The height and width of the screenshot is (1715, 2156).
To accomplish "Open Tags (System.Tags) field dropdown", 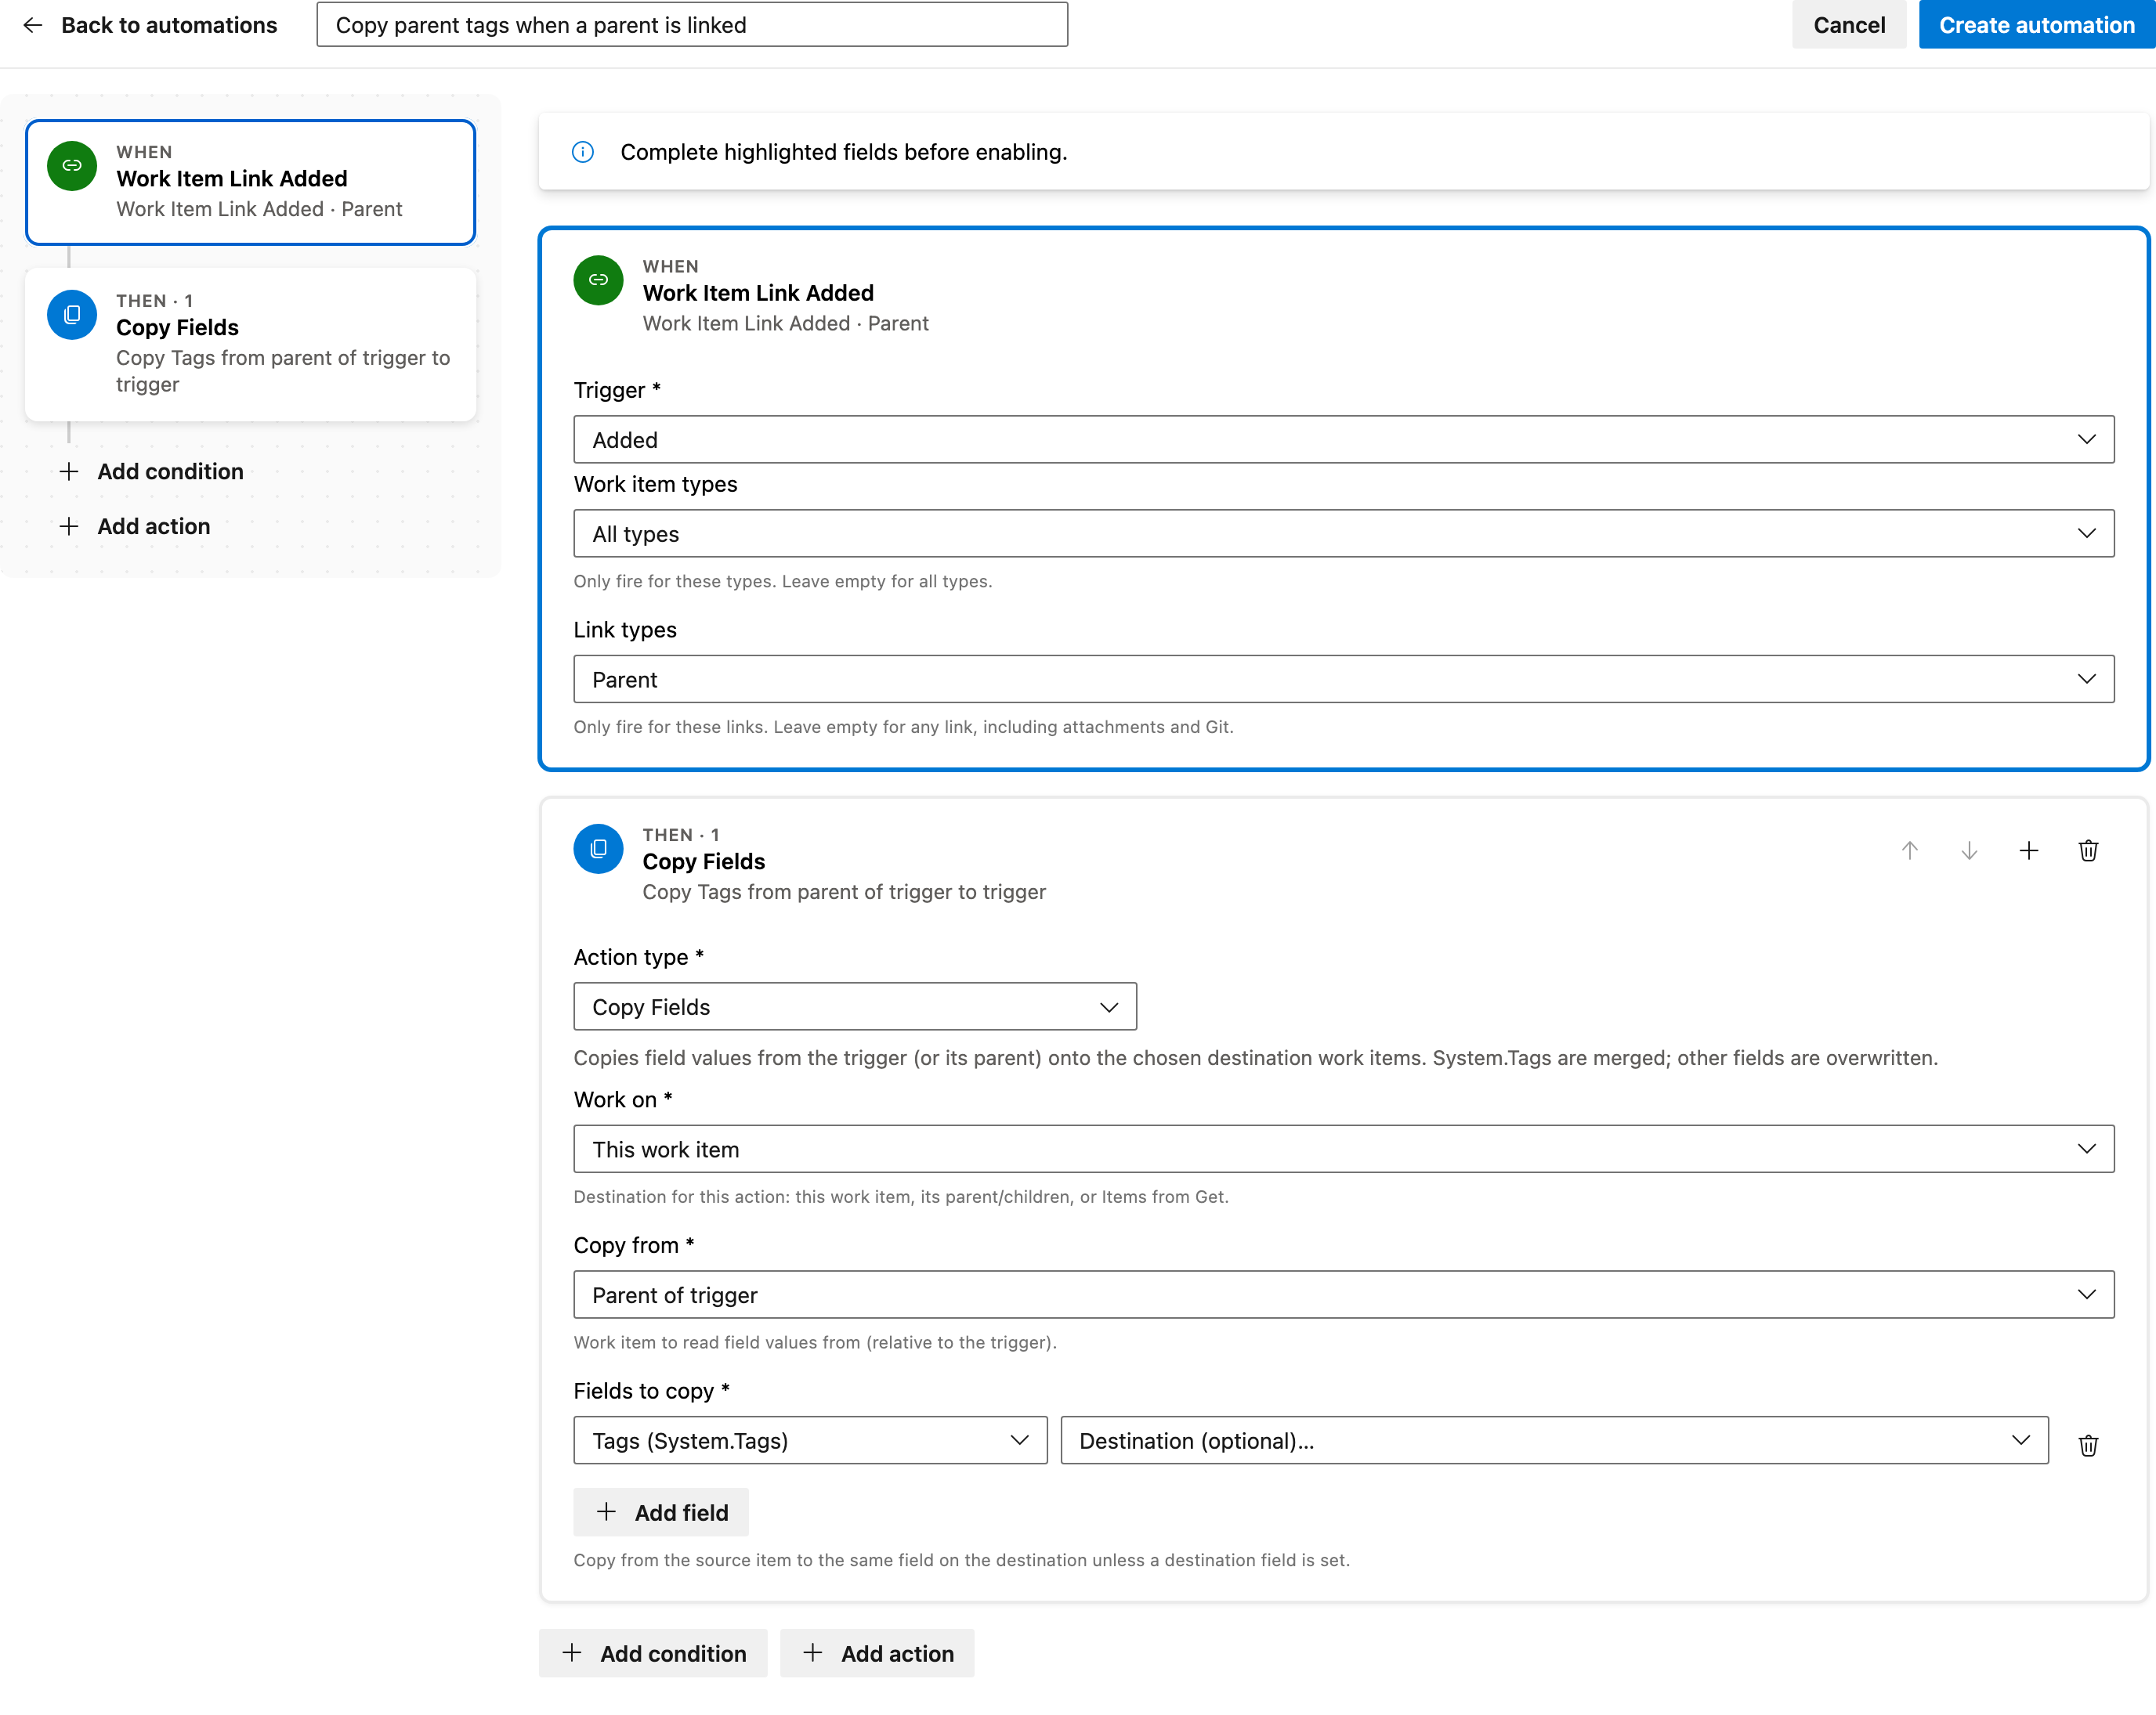I will click(810, 1440).
